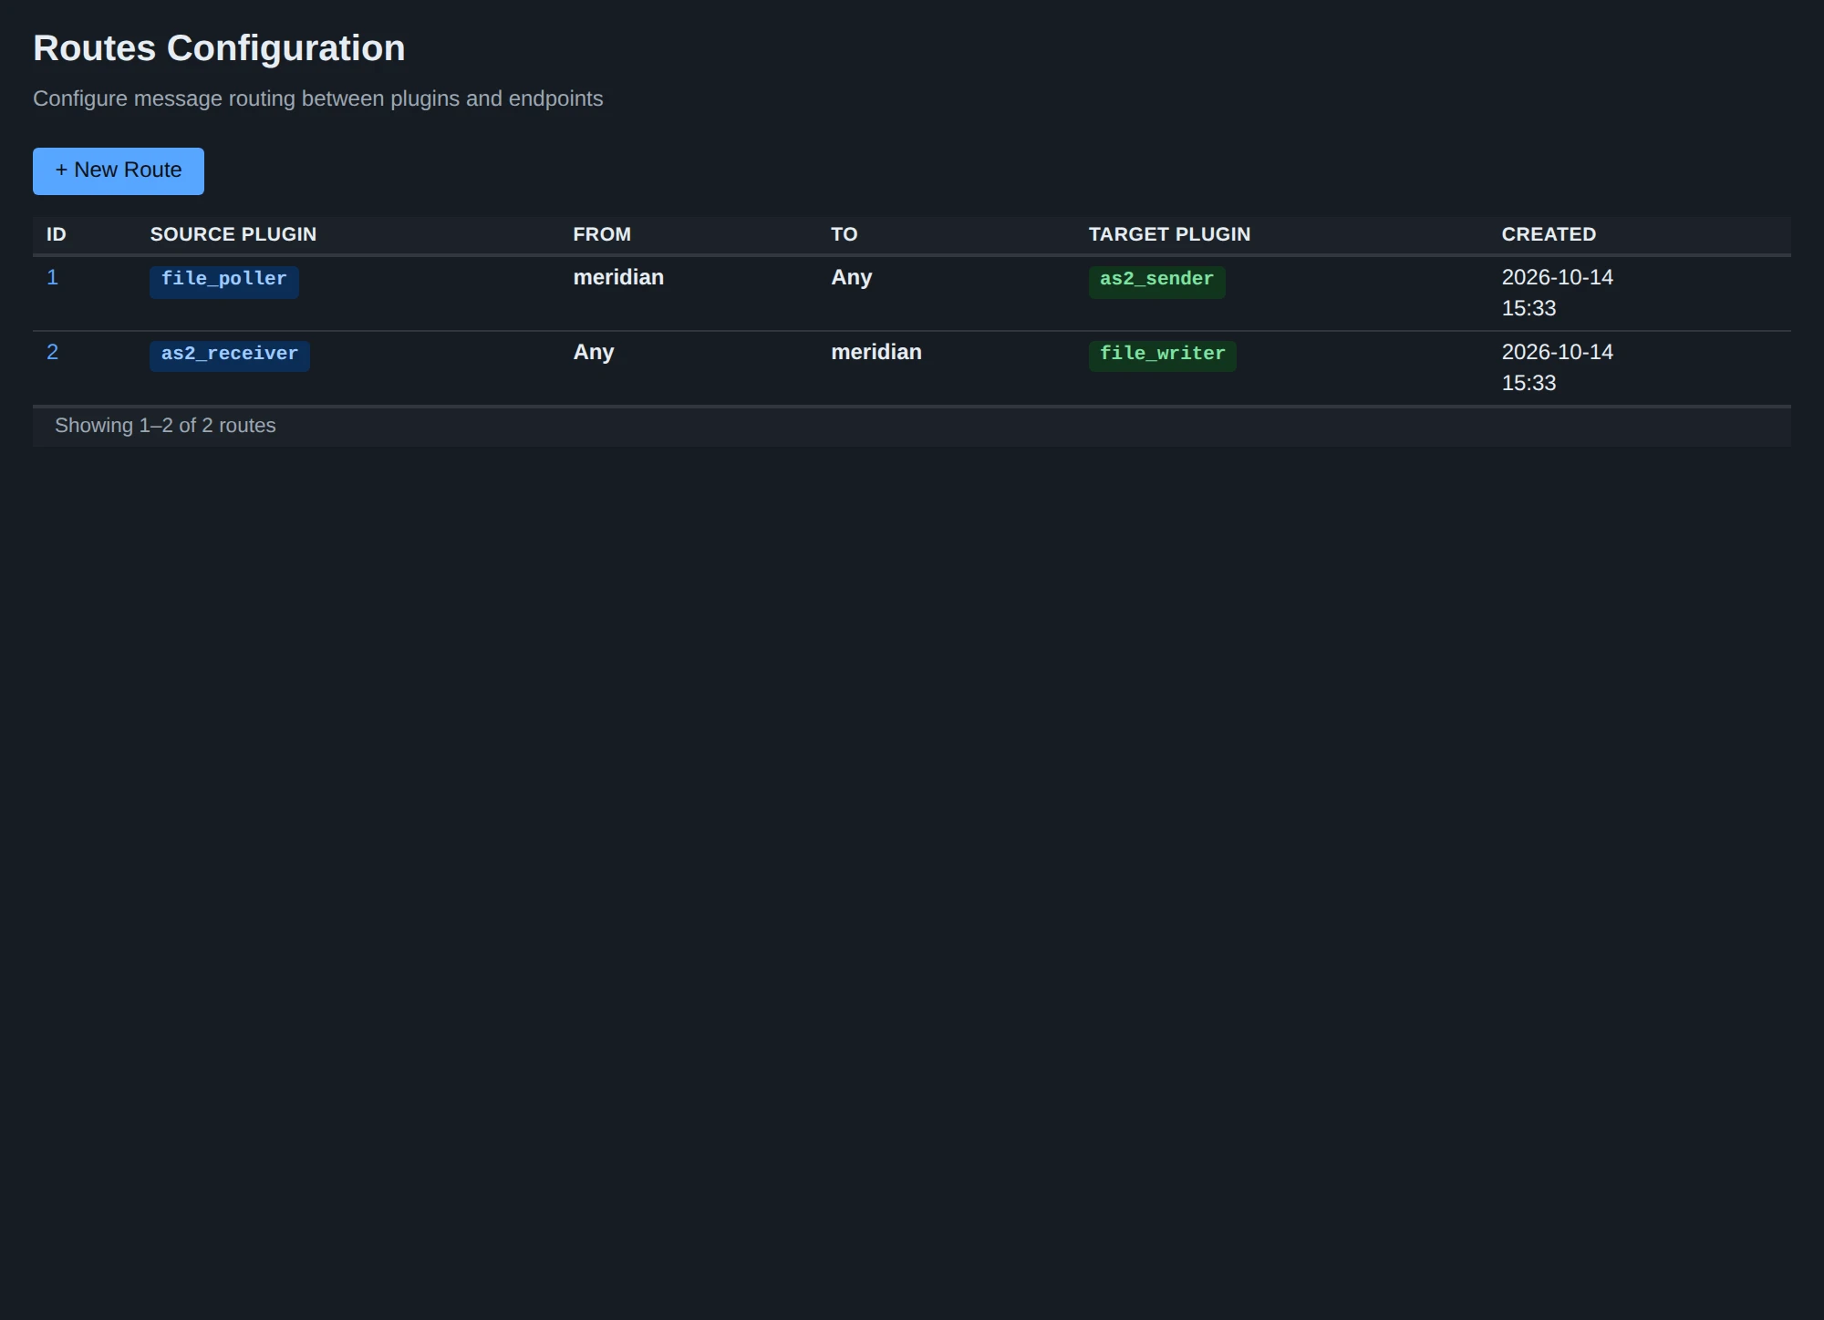Click 'Showing 1–2 of 2 routes' footer text

point(165,426)
